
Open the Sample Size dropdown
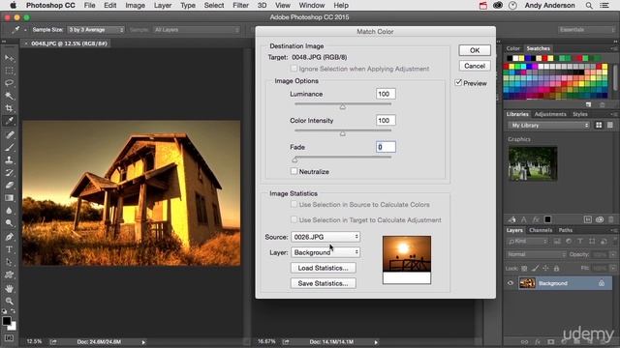96,30
